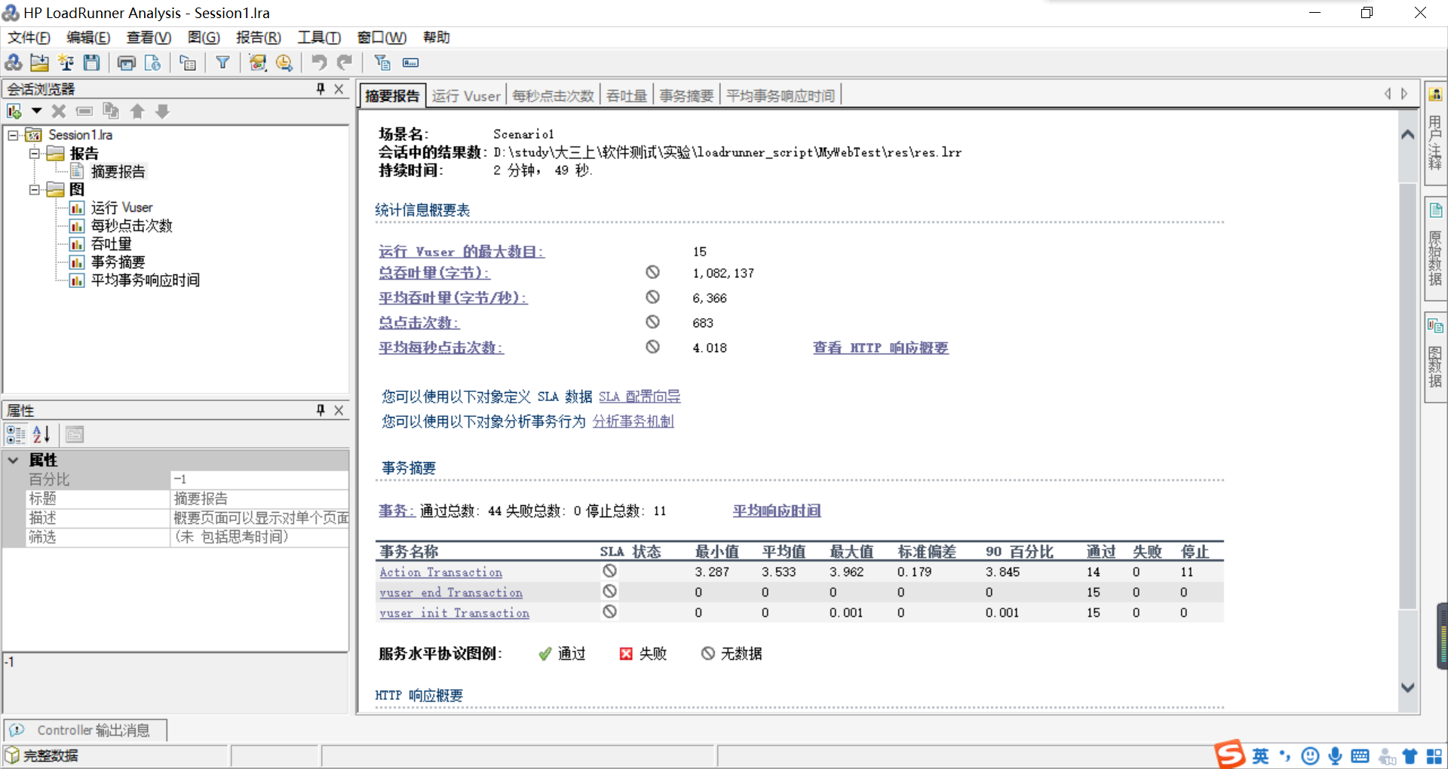1448x769 pixels.
Task: Click the printer icon in the toolbar
Action: 126,63
